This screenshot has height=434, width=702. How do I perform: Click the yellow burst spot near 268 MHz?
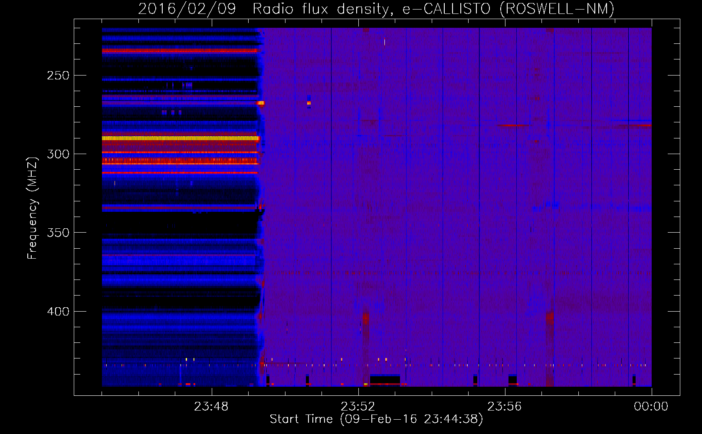[x=260, y=103]
